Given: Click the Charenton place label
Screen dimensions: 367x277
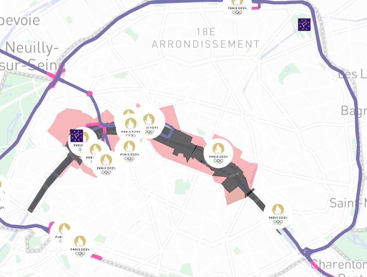Looking at the screenshot, I should tap(339, 264).
